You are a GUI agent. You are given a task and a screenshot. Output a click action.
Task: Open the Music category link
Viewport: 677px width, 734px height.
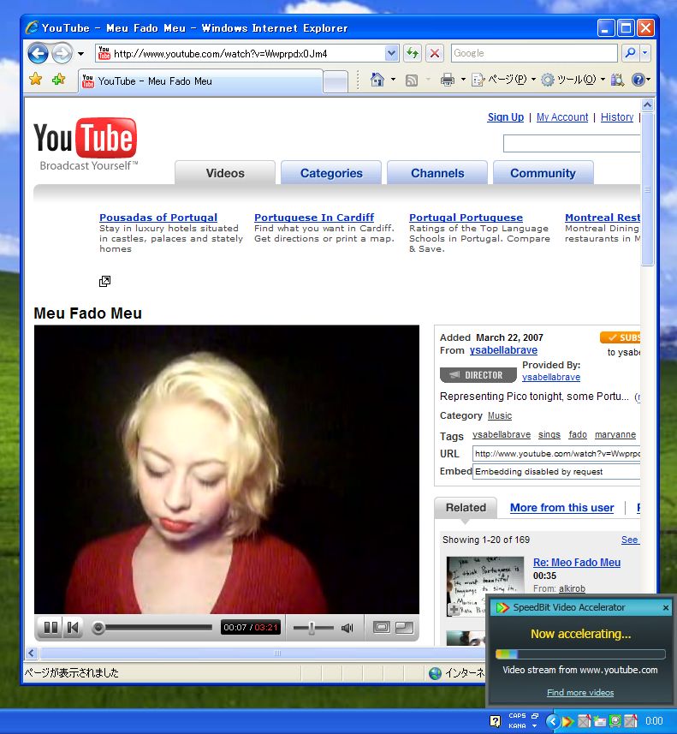(x=500, y=415)
